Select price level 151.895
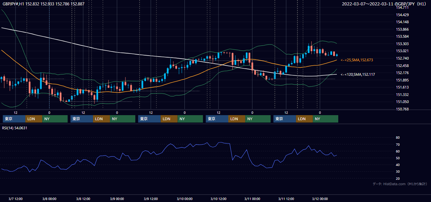431x202 pixels. point(402,80)
